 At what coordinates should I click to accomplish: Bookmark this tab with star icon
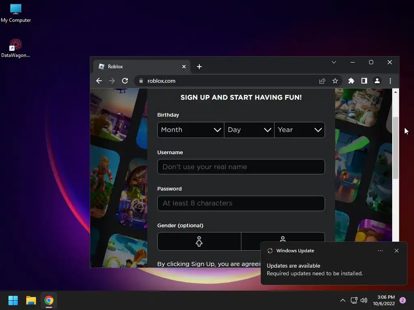point(335,81)
